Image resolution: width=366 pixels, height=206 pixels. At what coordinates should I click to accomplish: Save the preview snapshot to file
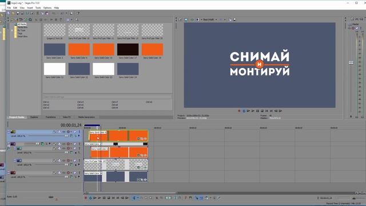234,20
